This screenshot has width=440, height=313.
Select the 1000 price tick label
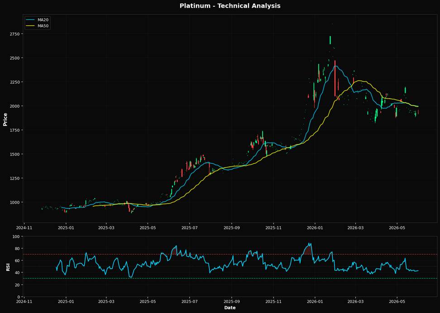pos(14,202)
